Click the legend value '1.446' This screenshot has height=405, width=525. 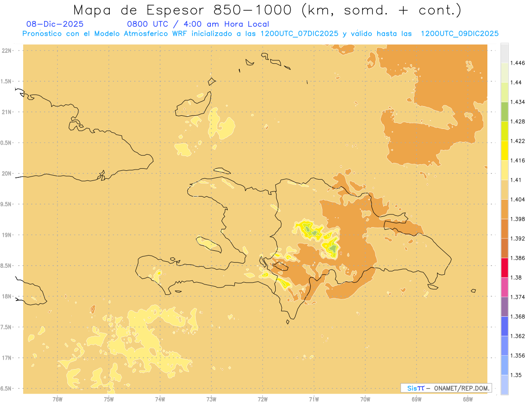[x=518, y=63]
